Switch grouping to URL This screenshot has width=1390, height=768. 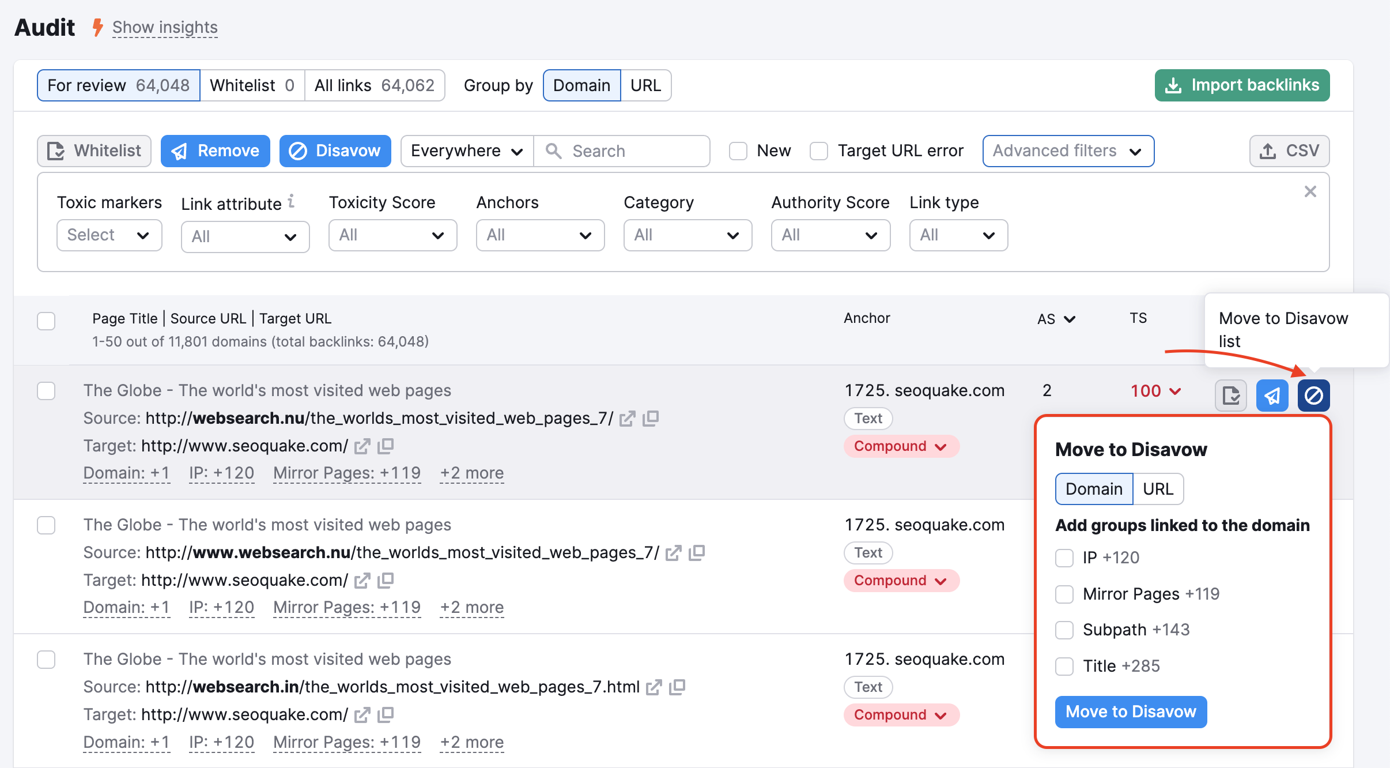(645, 85)
